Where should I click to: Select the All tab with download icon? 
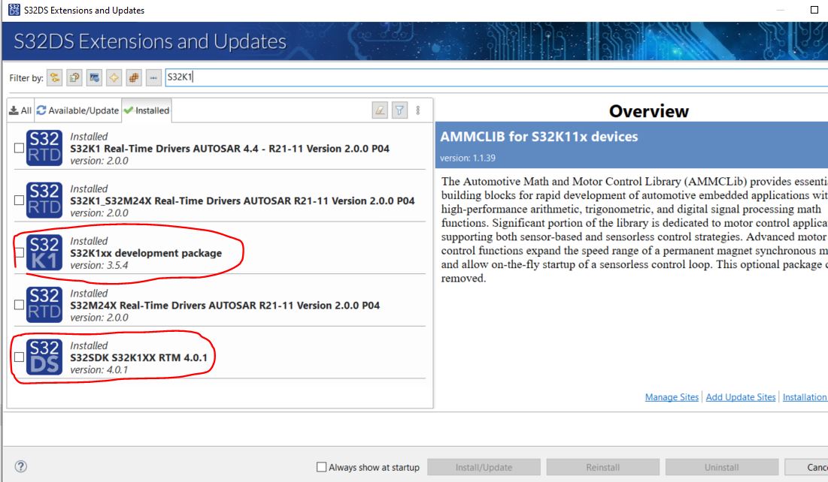(22, 110)
